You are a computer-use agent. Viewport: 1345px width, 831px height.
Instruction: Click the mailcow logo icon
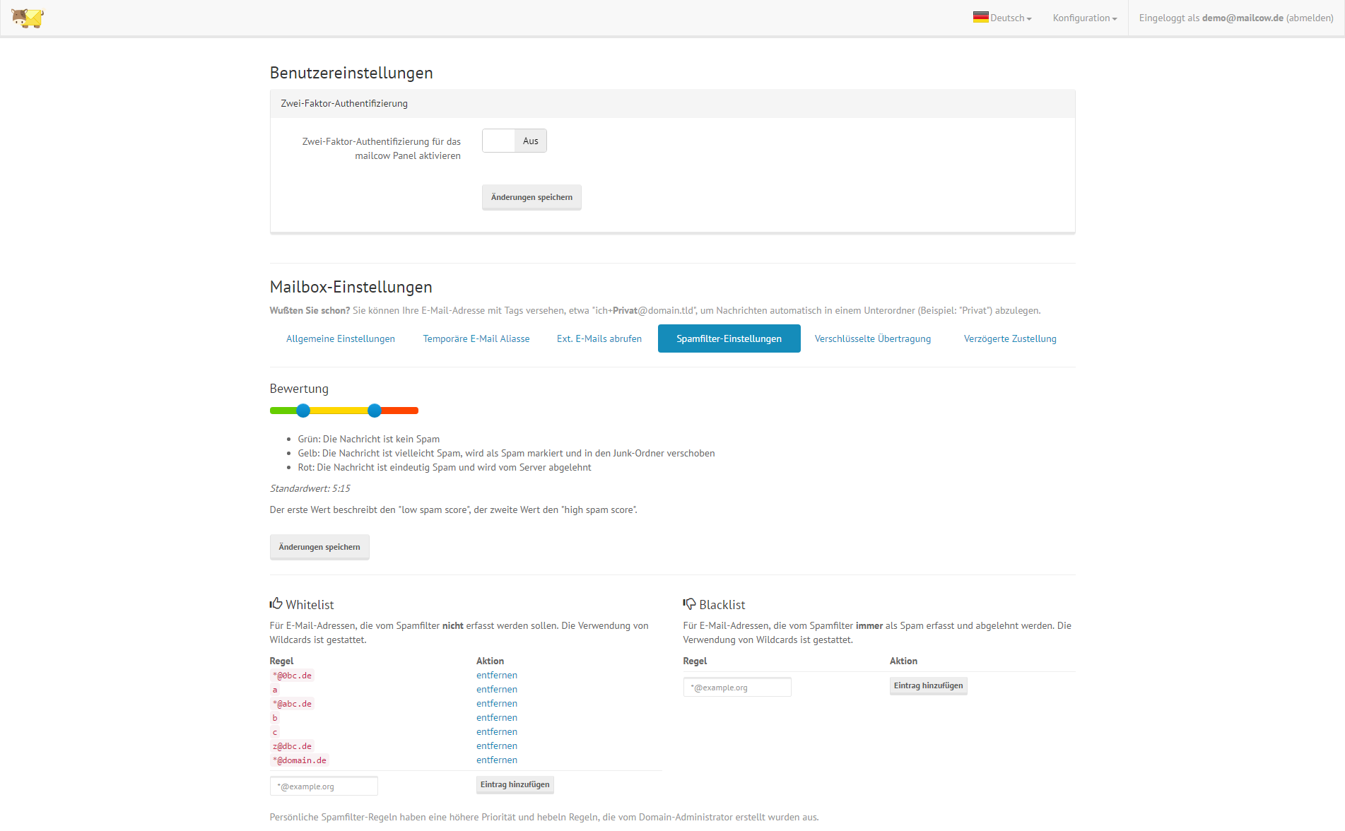pos(28,18)
